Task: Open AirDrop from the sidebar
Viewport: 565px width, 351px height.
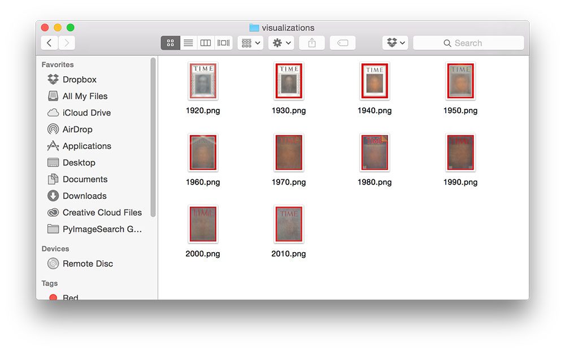Action: pyautogui.click(x=77, y=129)
